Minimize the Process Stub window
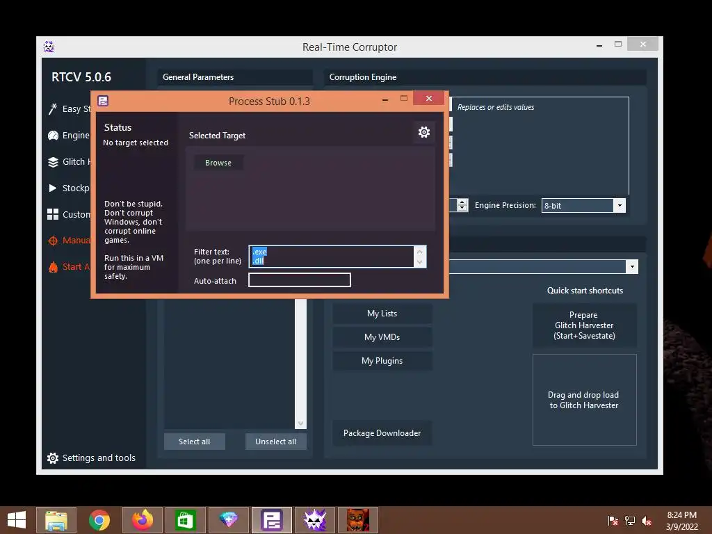The height and width of the screenshot is (534, 712). 385,99
